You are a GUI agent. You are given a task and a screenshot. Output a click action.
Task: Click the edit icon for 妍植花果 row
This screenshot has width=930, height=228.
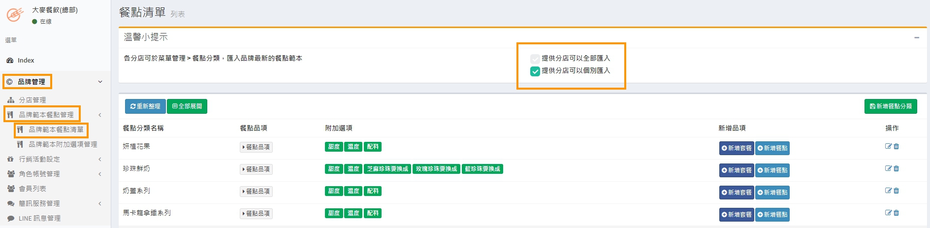888,146
